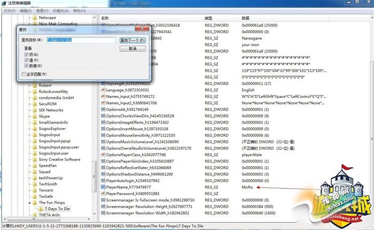374x230 pixels.
Task: Click the 查找下一个 Find Next button
Action: click(x=133, y=40)
